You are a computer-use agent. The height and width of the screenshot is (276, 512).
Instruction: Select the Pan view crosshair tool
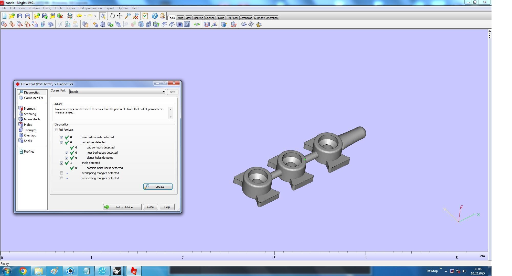[x=120, y=16]
